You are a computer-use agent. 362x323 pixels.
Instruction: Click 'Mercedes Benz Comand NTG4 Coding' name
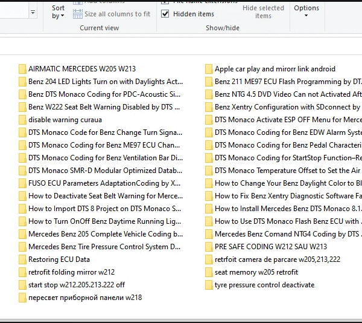coord(288,234)
